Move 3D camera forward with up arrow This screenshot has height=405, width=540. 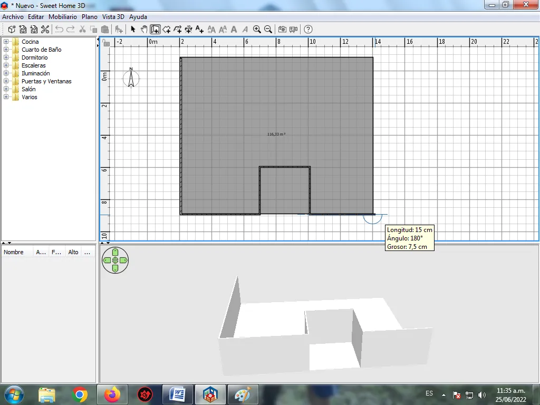[115, 253]
